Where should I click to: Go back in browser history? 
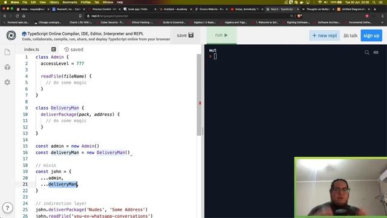pos(4,16)
